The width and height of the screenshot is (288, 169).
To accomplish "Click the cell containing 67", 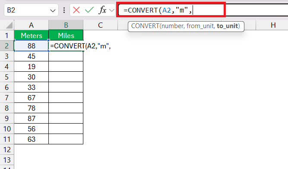I will tap(32, 98).
